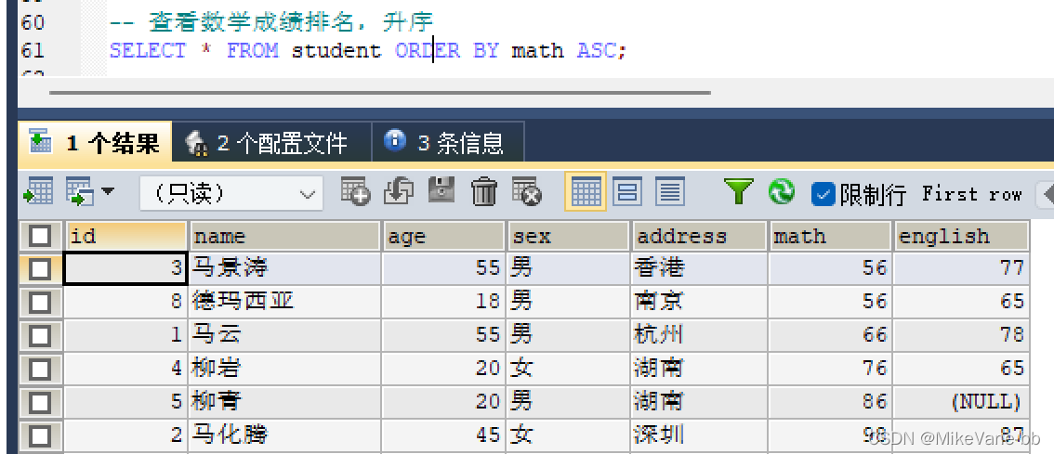Click the (NULL) english cell for 柳青
This screenshot has width=1054, height=454.
962,402
